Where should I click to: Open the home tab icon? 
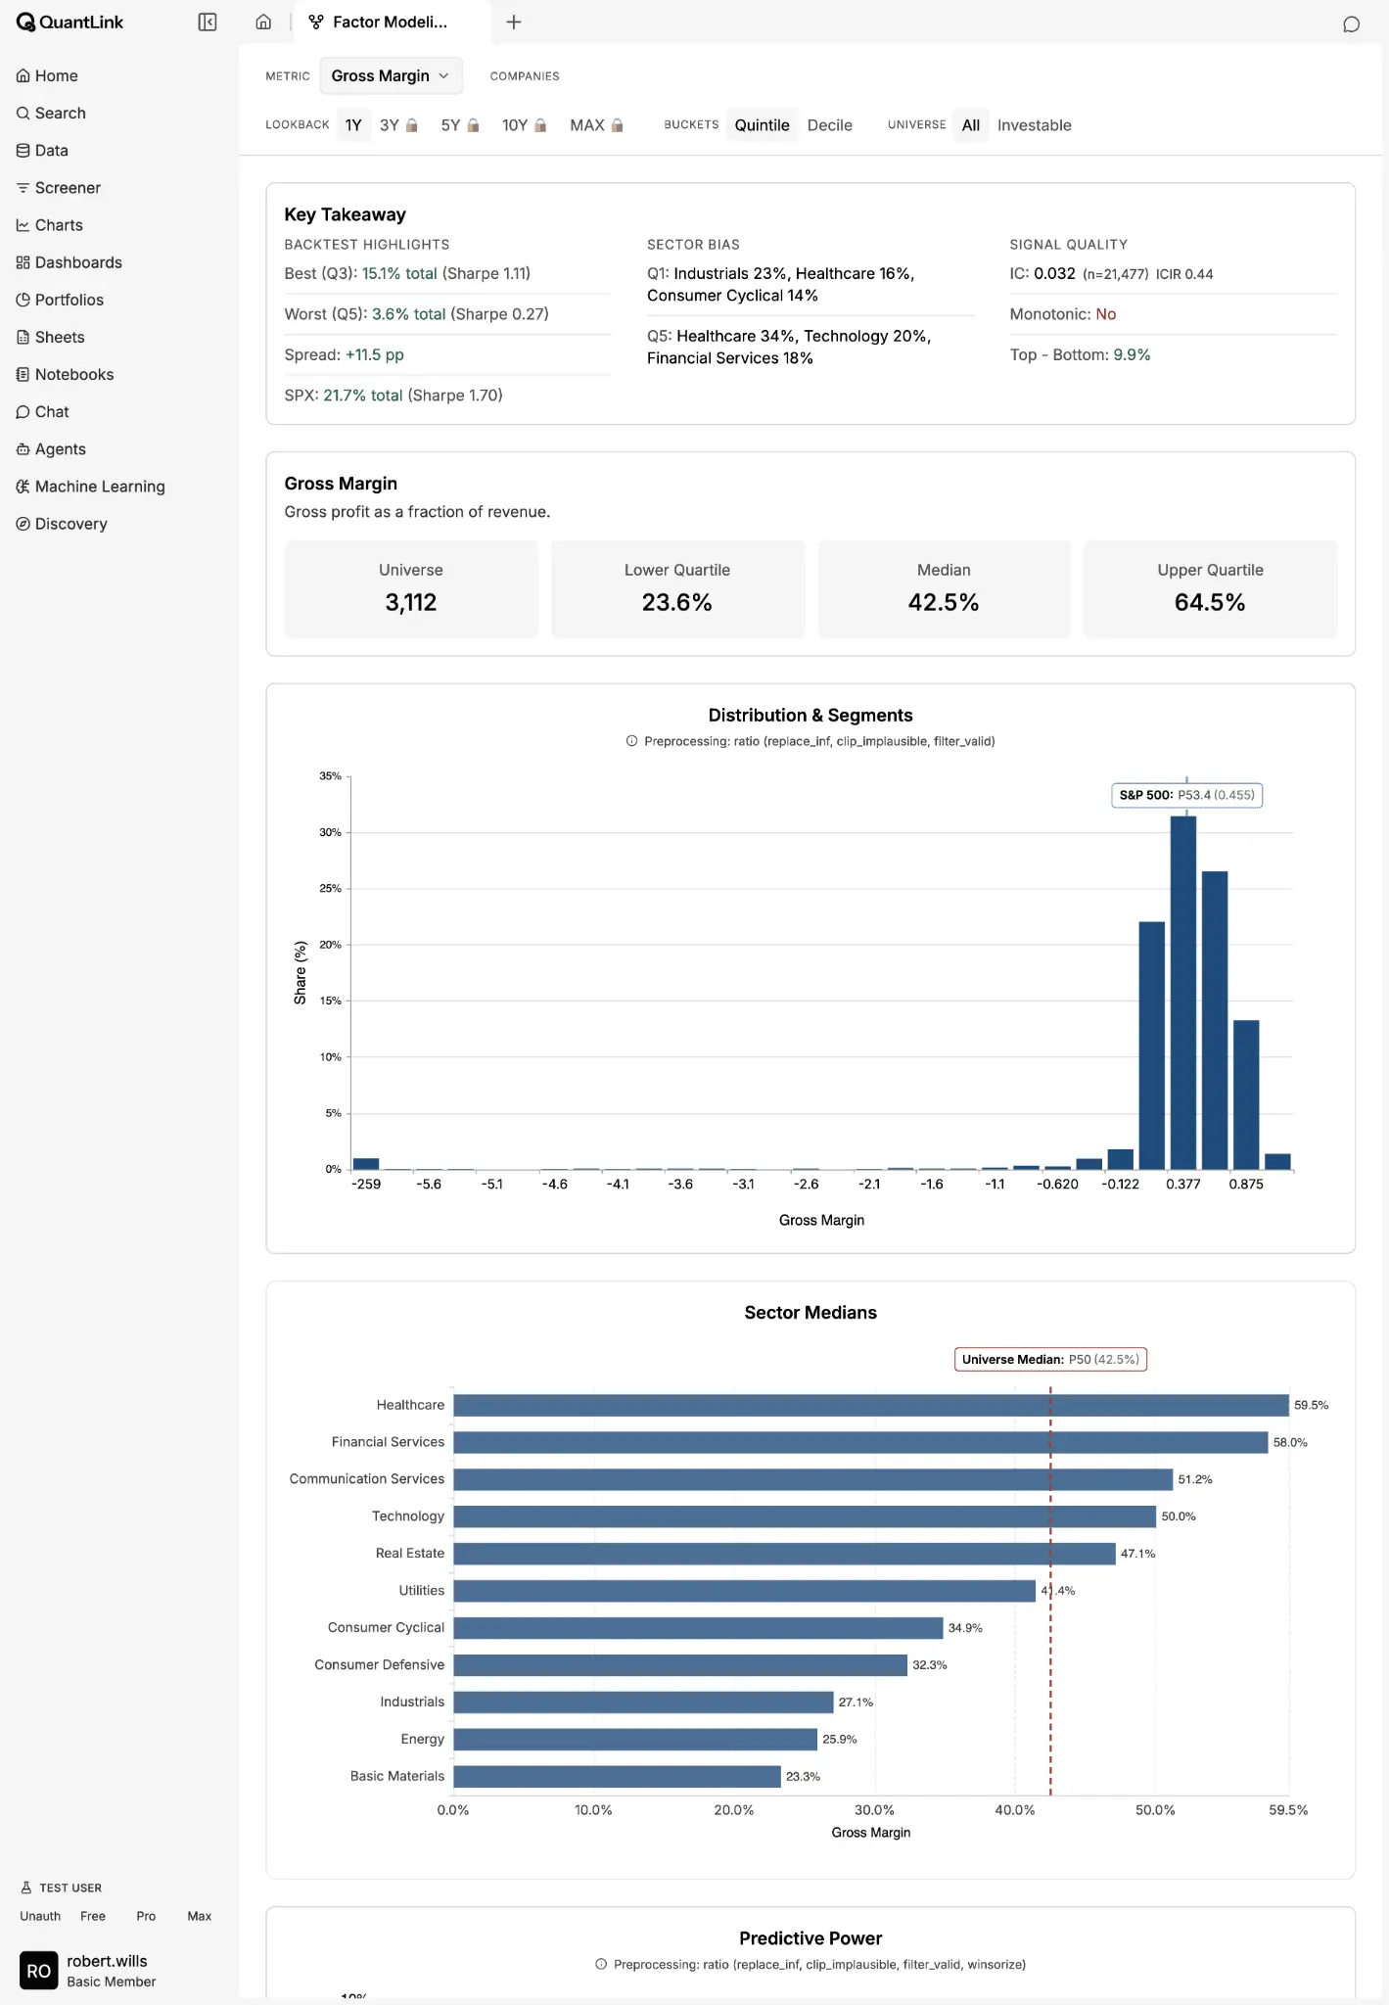(x=263, y=22)
